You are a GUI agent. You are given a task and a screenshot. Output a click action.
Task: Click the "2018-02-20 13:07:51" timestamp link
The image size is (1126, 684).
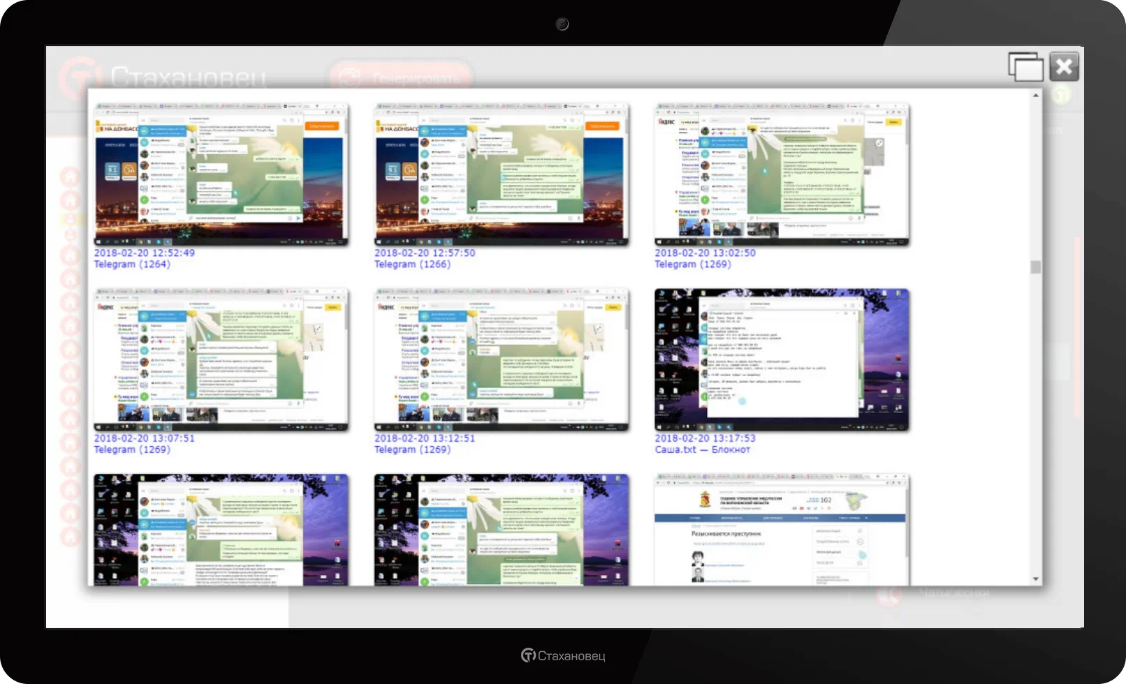pyautogui.click(x=145, y=438)
